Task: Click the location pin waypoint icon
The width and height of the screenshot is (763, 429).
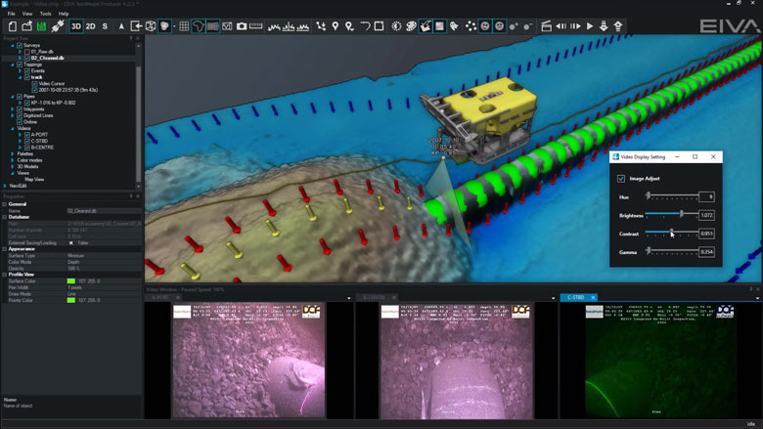Action: click(336, 26)
